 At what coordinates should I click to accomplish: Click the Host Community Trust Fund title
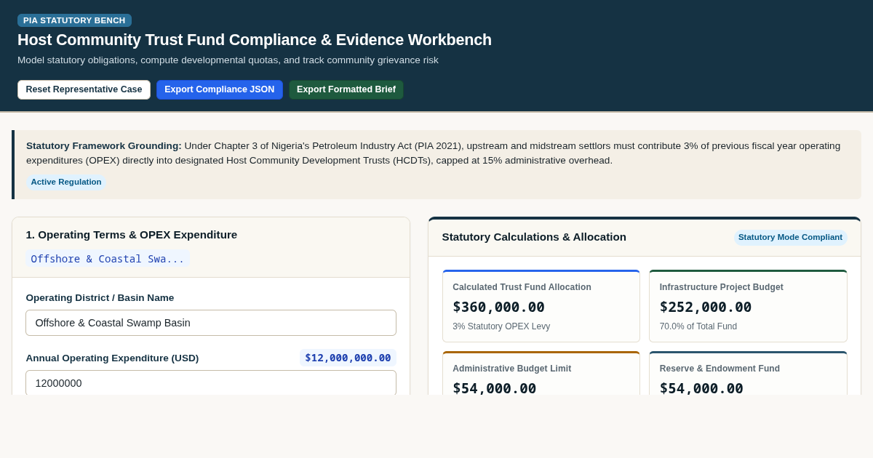point(255,40)
